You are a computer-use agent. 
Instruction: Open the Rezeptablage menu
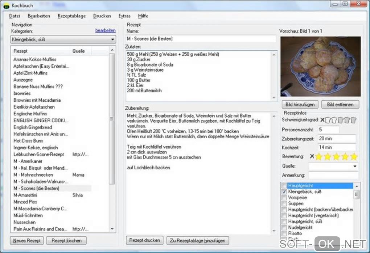(x=71, y=16)
